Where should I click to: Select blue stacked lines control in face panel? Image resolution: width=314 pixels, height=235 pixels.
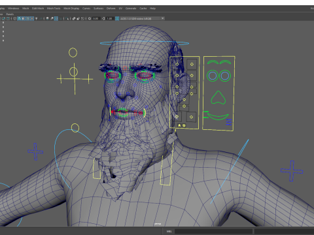click(x=229, y=122)
